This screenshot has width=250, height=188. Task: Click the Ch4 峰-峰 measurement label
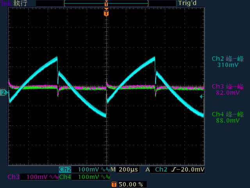[x=228, y=114]
